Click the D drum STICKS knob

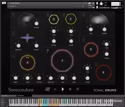tap(54, 41)
